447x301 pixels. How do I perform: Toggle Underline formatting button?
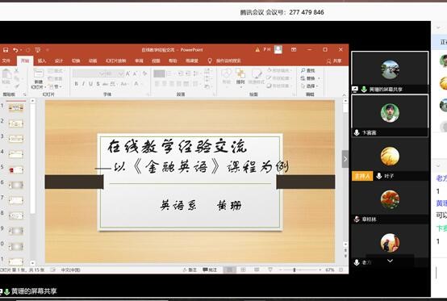[x=90, y=84]
